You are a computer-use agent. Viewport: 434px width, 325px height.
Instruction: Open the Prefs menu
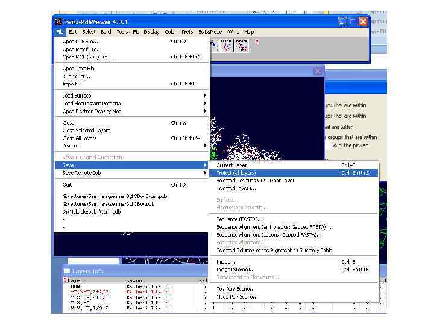tap(187, 32)
